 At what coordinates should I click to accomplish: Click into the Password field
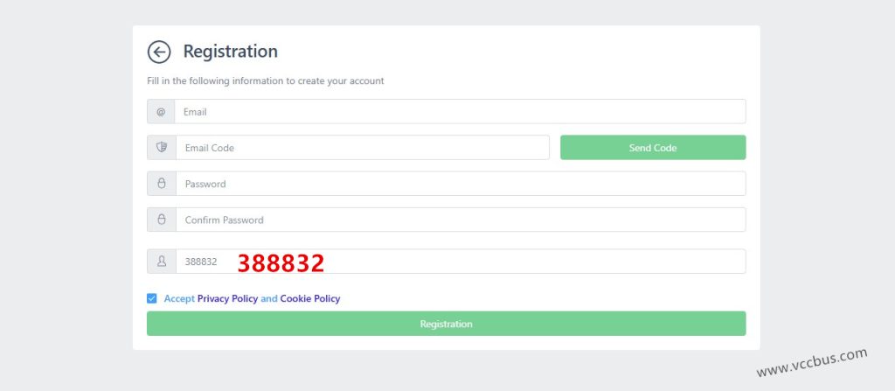[x=460, y=184]
